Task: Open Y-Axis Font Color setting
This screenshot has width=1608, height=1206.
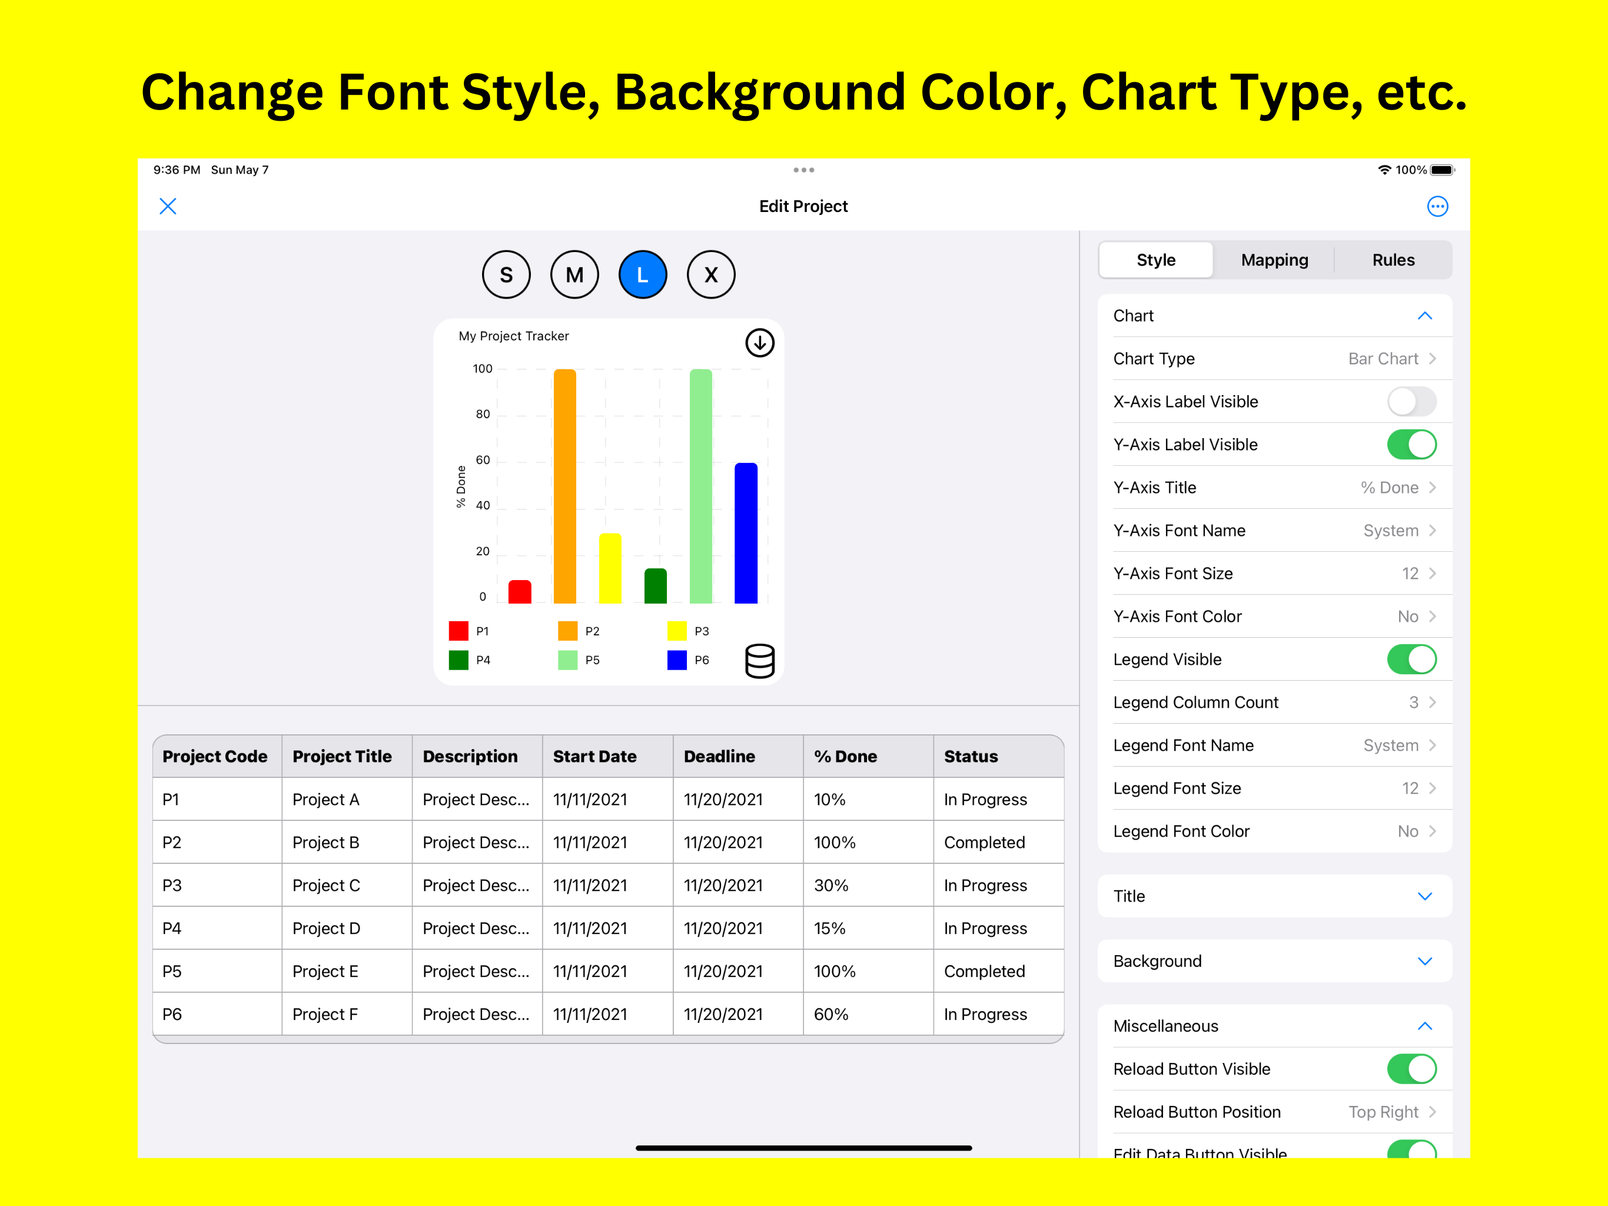Action: point(1275,616)
